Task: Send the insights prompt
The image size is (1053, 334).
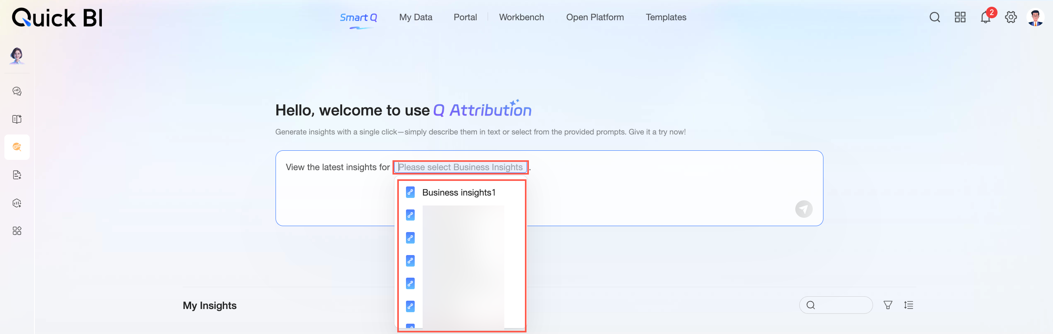Action: click(x=803, y=209)
